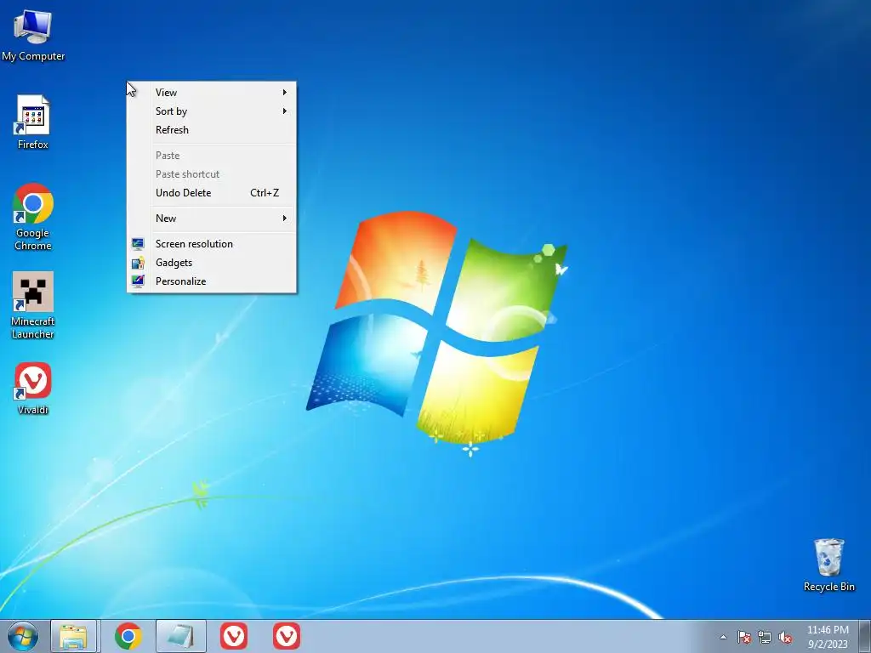Open Gadgets from the context menu

coord(212,263)
